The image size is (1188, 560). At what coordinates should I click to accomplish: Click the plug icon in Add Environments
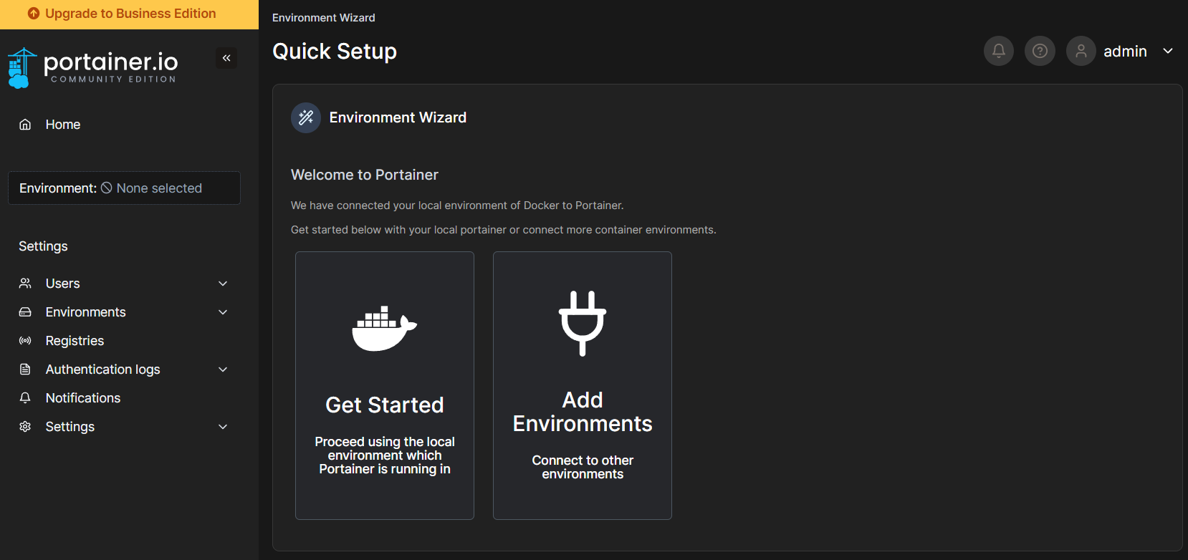pyautogui.click(x=583, y=323)
